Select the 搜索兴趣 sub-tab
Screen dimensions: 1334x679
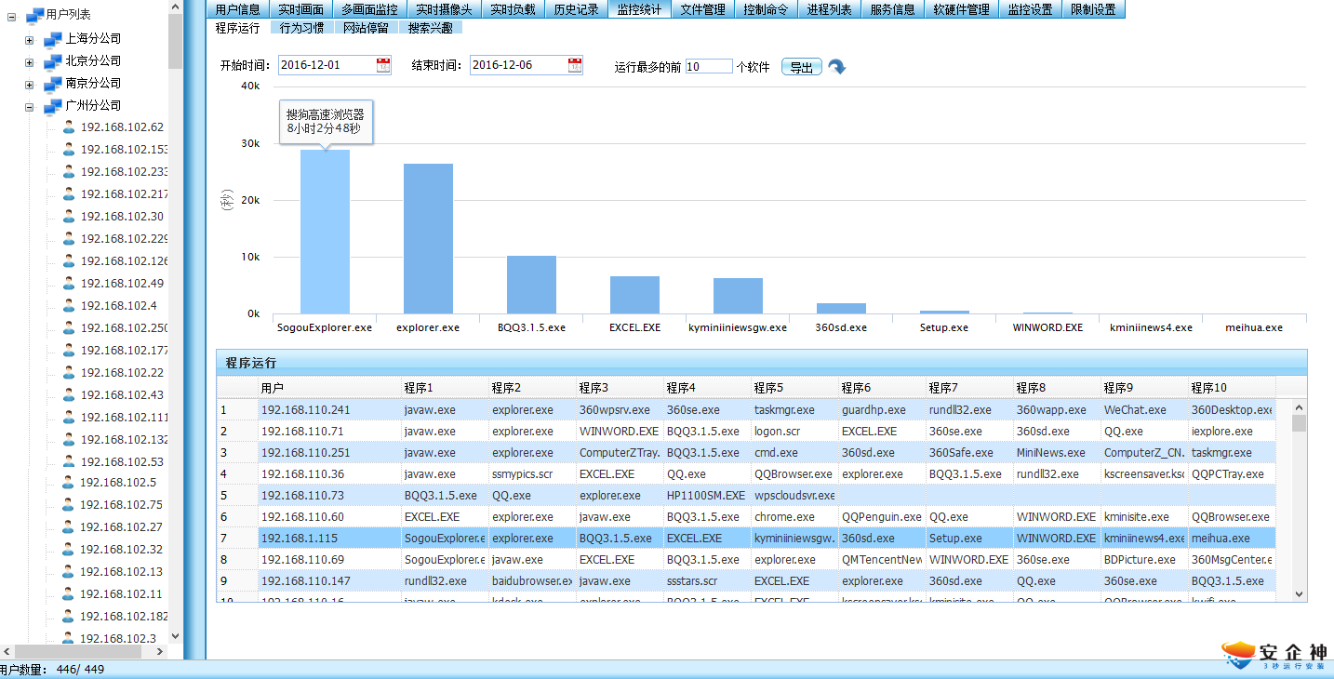tap(430, 28)
